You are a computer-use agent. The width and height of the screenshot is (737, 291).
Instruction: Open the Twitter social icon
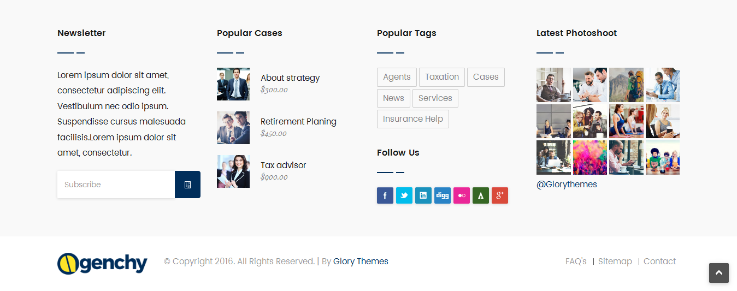[x=404, y=195]
